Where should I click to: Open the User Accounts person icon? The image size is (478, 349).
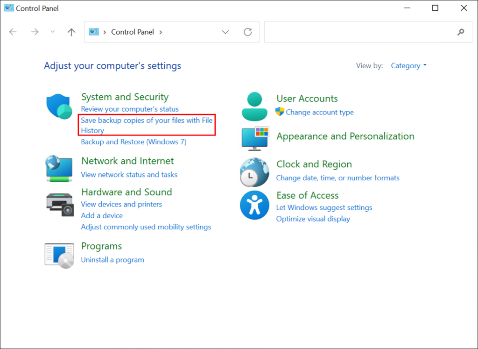(254, 107)
